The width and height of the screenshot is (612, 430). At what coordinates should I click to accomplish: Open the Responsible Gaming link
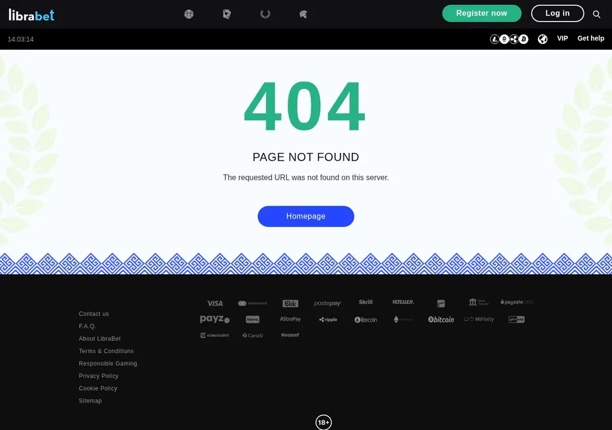[108, 364]
